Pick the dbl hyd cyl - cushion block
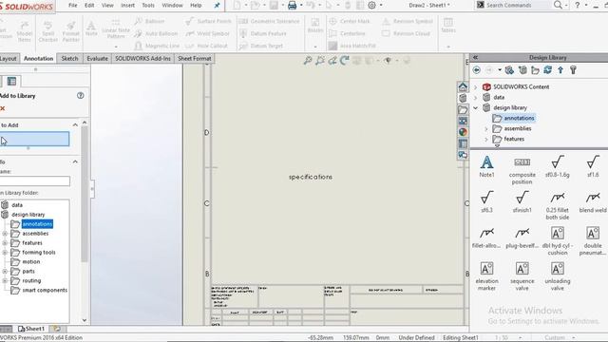 558,240
